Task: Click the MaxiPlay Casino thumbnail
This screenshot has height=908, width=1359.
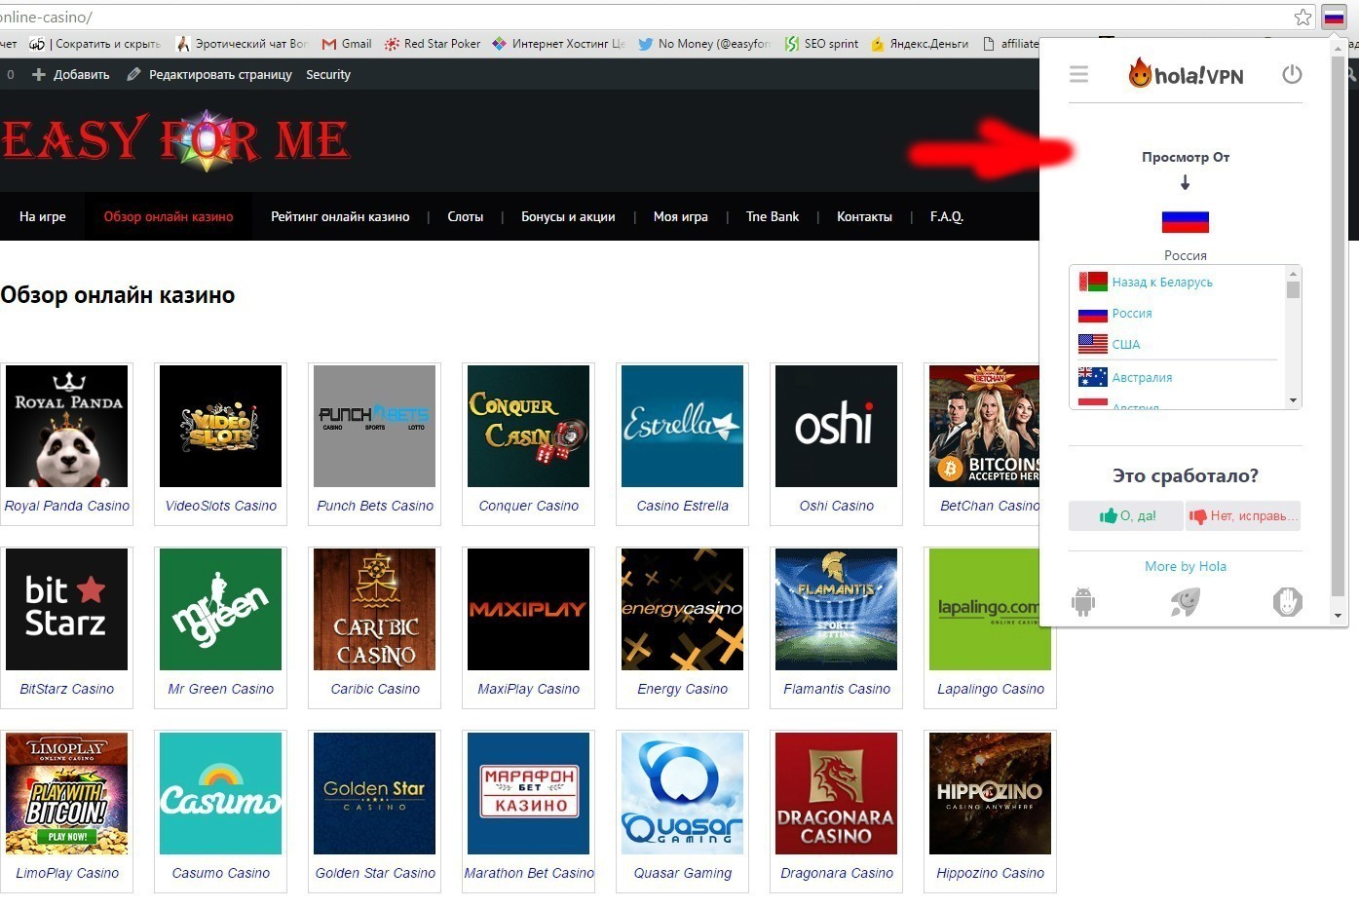Action: 529,609
